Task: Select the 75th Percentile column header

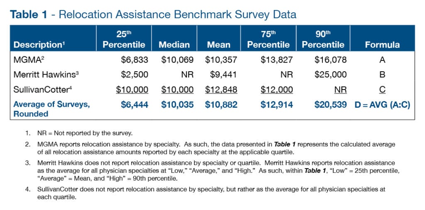Action: (x=268, y=39)
